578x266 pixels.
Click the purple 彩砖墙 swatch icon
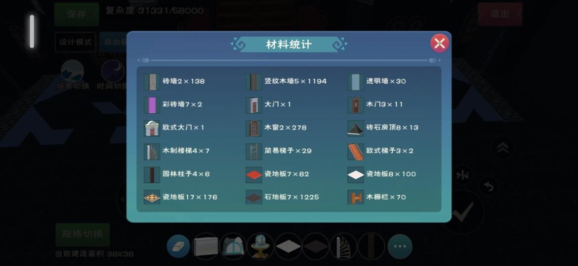pos(152,105)
